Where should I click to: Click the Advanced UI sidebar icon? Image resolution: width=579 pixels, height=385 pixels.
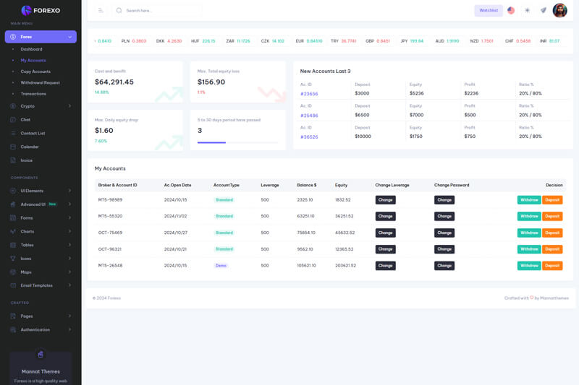coord(13,204)
